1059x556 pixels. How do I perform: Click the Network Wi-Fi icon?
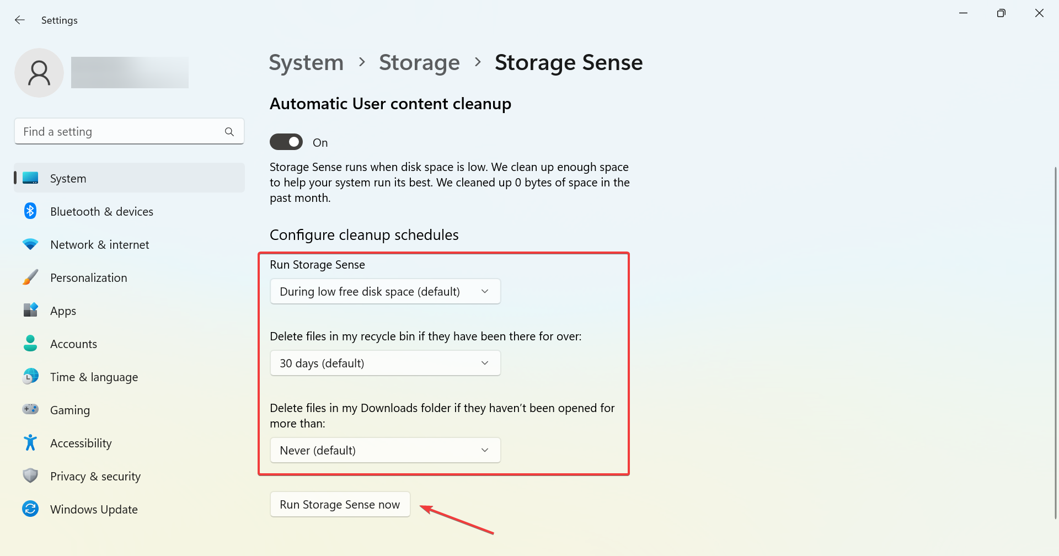(x=30, y=244)
